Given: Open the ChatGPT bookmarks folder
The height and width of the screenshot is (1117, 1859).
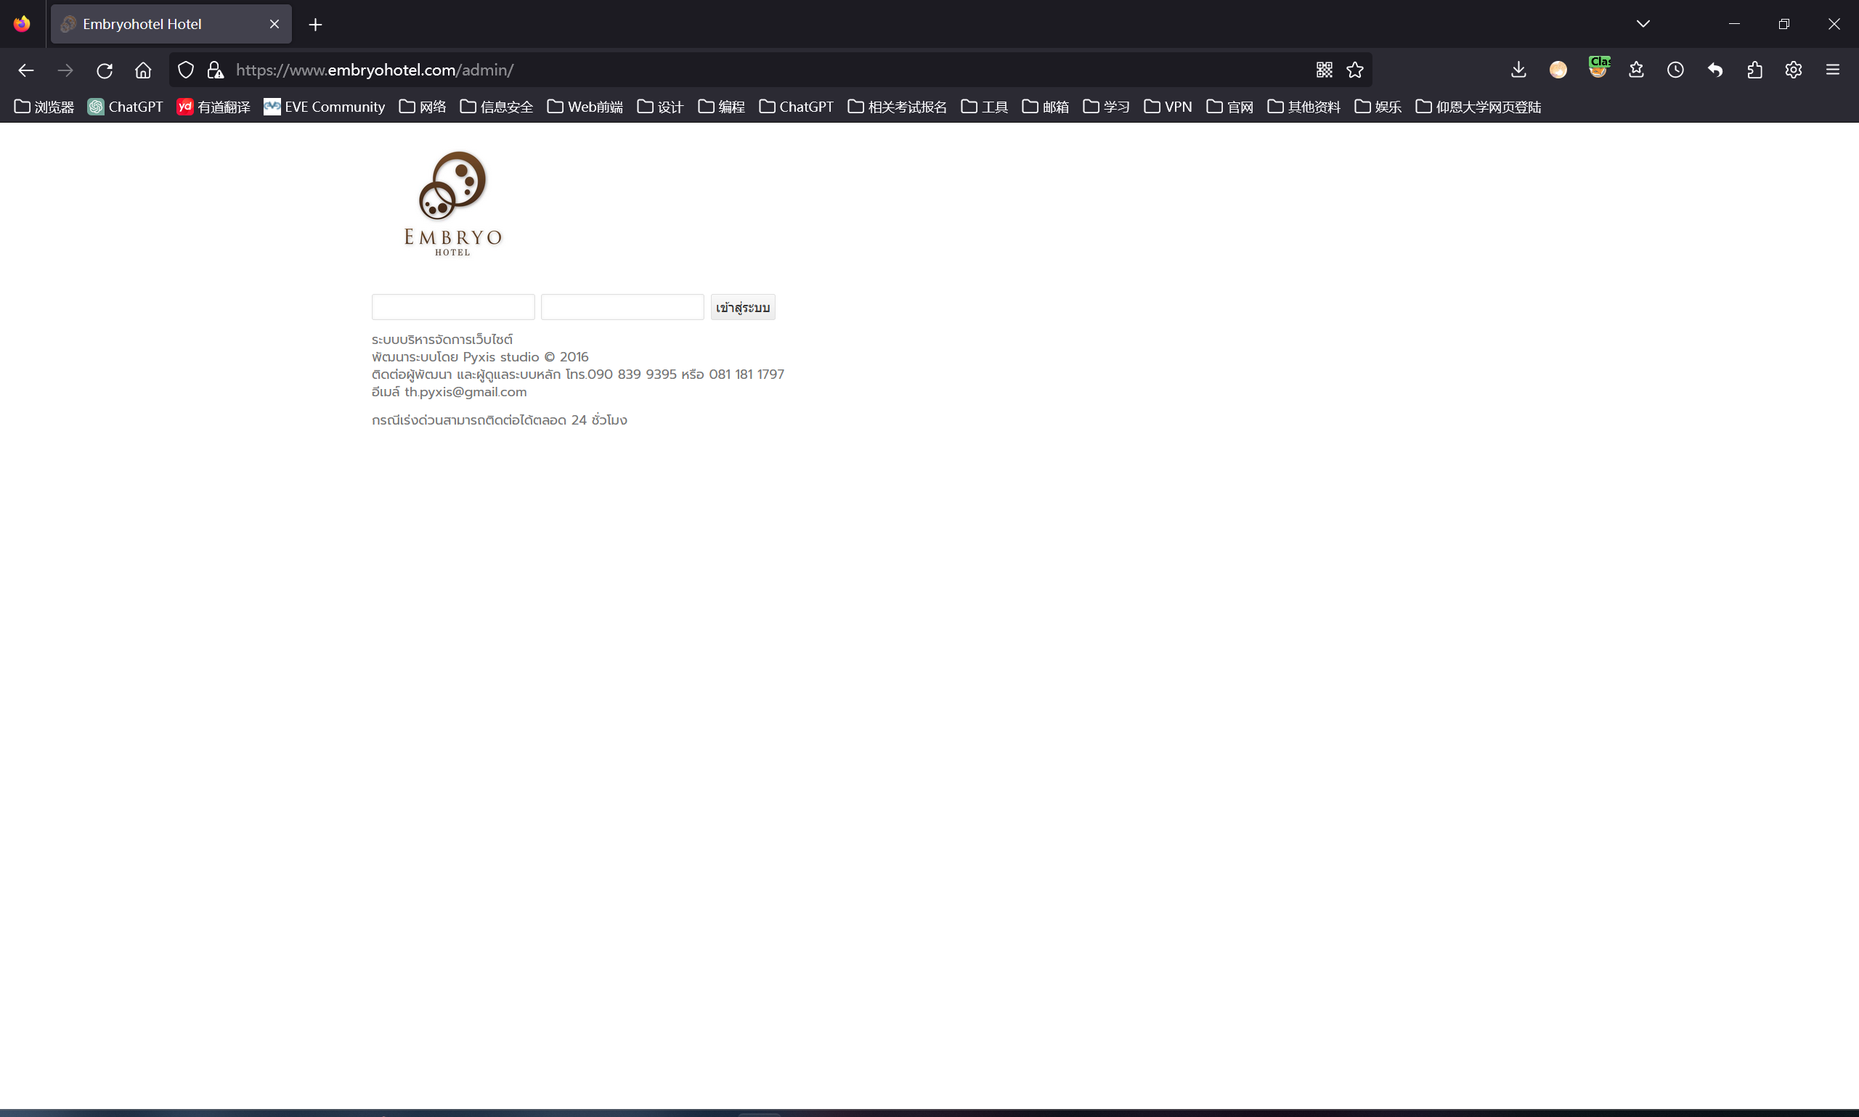Looking at the screenshot, I should click(x=796, y=107).
